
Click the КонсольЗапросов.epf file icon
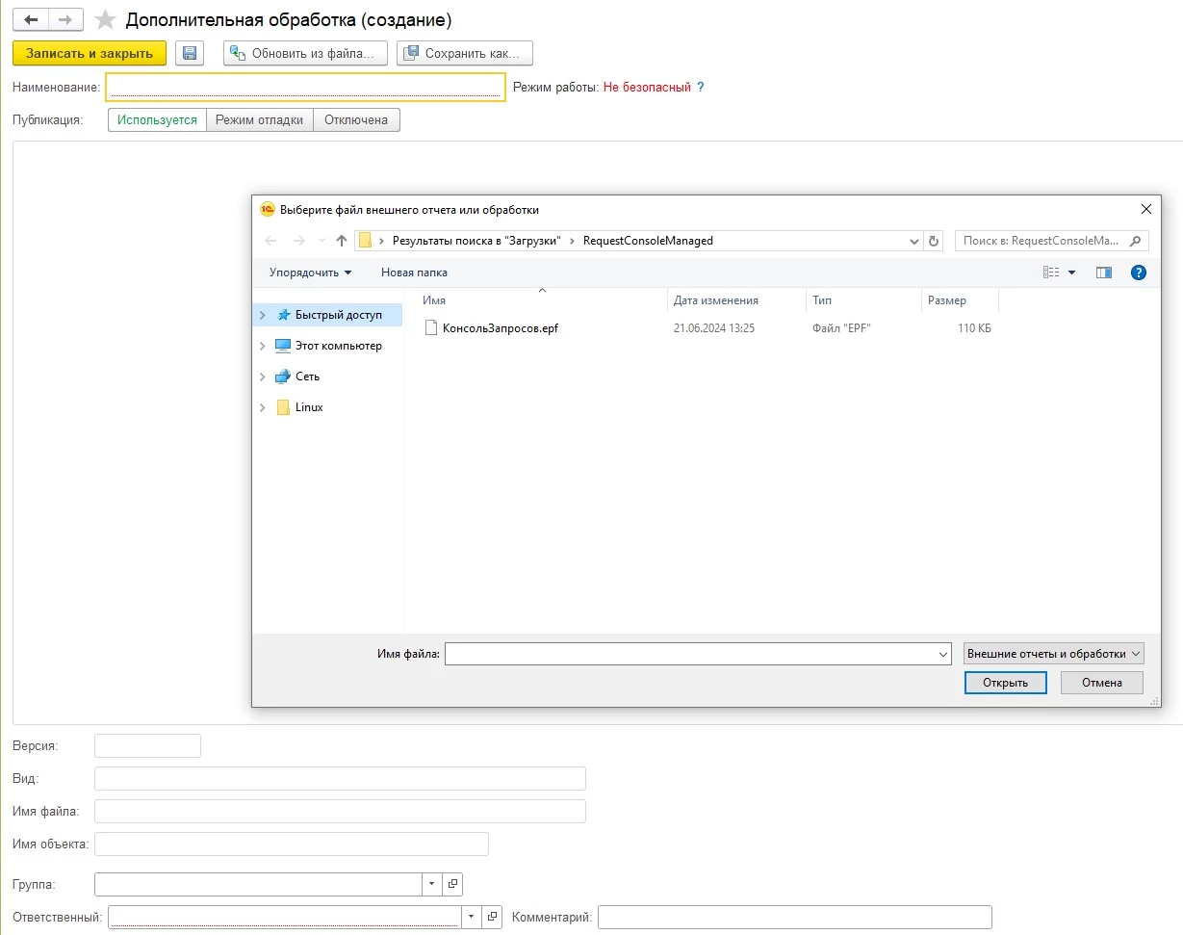click(x=431, y=327)
